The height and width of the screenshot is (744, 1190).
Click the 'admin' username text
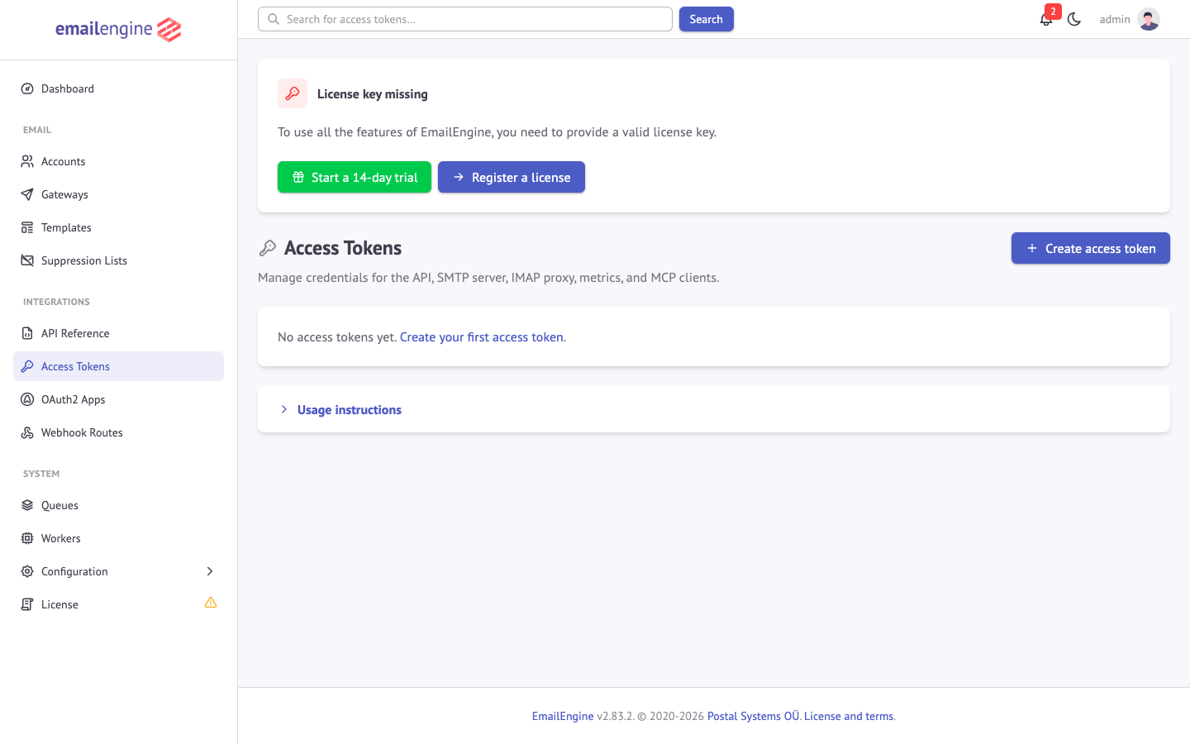pos(1115,19)
